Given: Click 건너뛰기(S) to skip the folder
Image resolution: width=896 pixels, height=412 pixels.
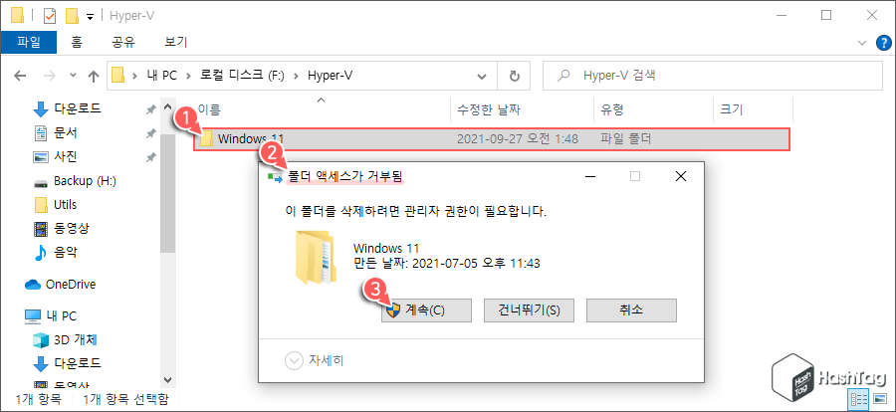Looking at the screenshot, I should tap(529, 310).
